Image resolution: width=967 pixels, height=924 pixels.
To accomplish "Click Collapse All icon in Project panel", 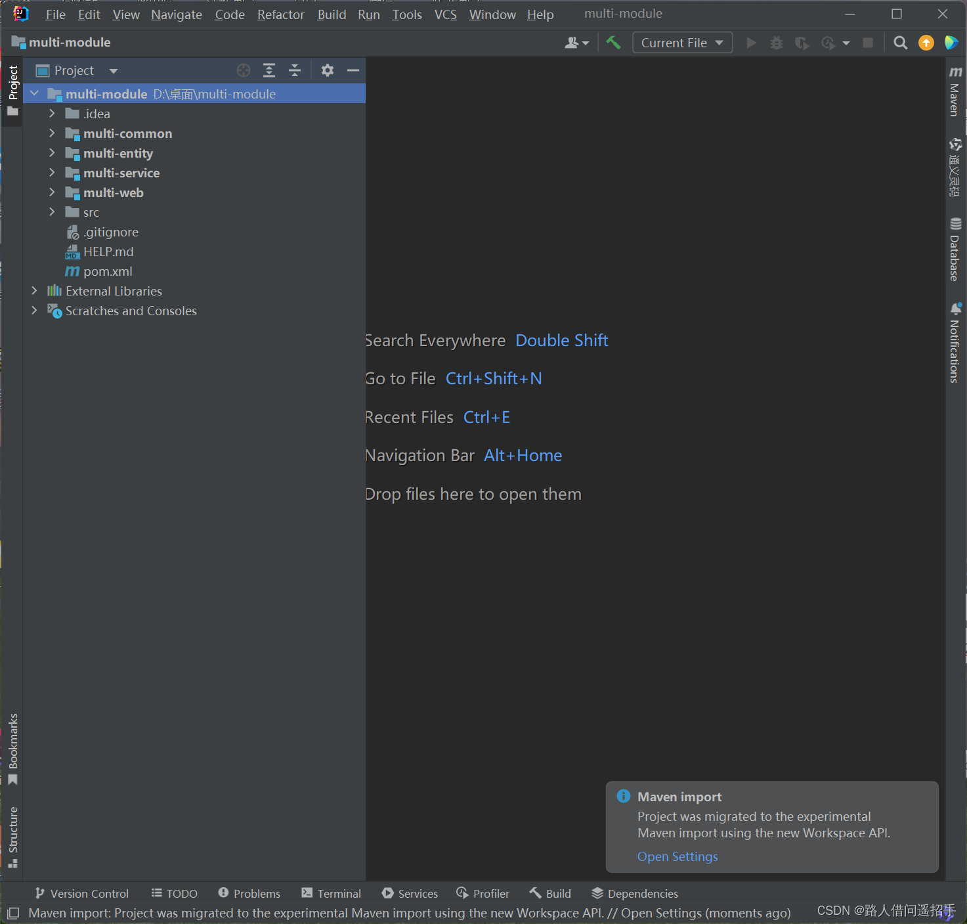I will pyautogui.click(x=295, y=70).
